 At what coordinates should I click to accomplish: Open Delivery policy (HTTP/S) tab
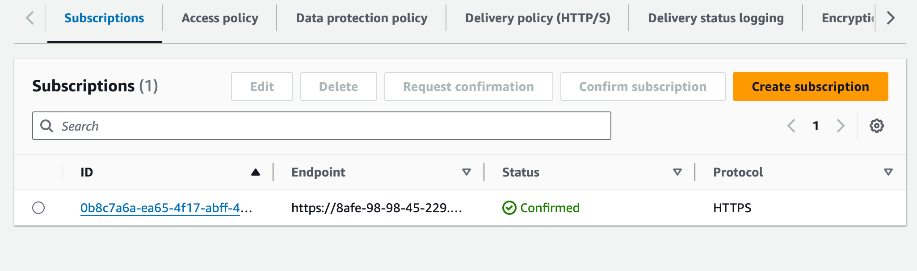[538, 18]
